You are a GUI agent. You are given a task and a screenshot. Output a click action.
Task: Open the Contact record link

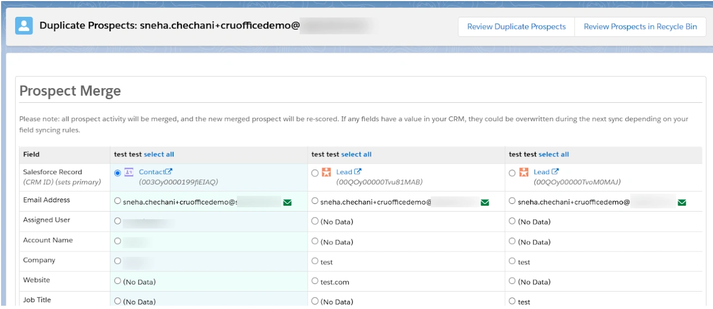tap(151, 172)
